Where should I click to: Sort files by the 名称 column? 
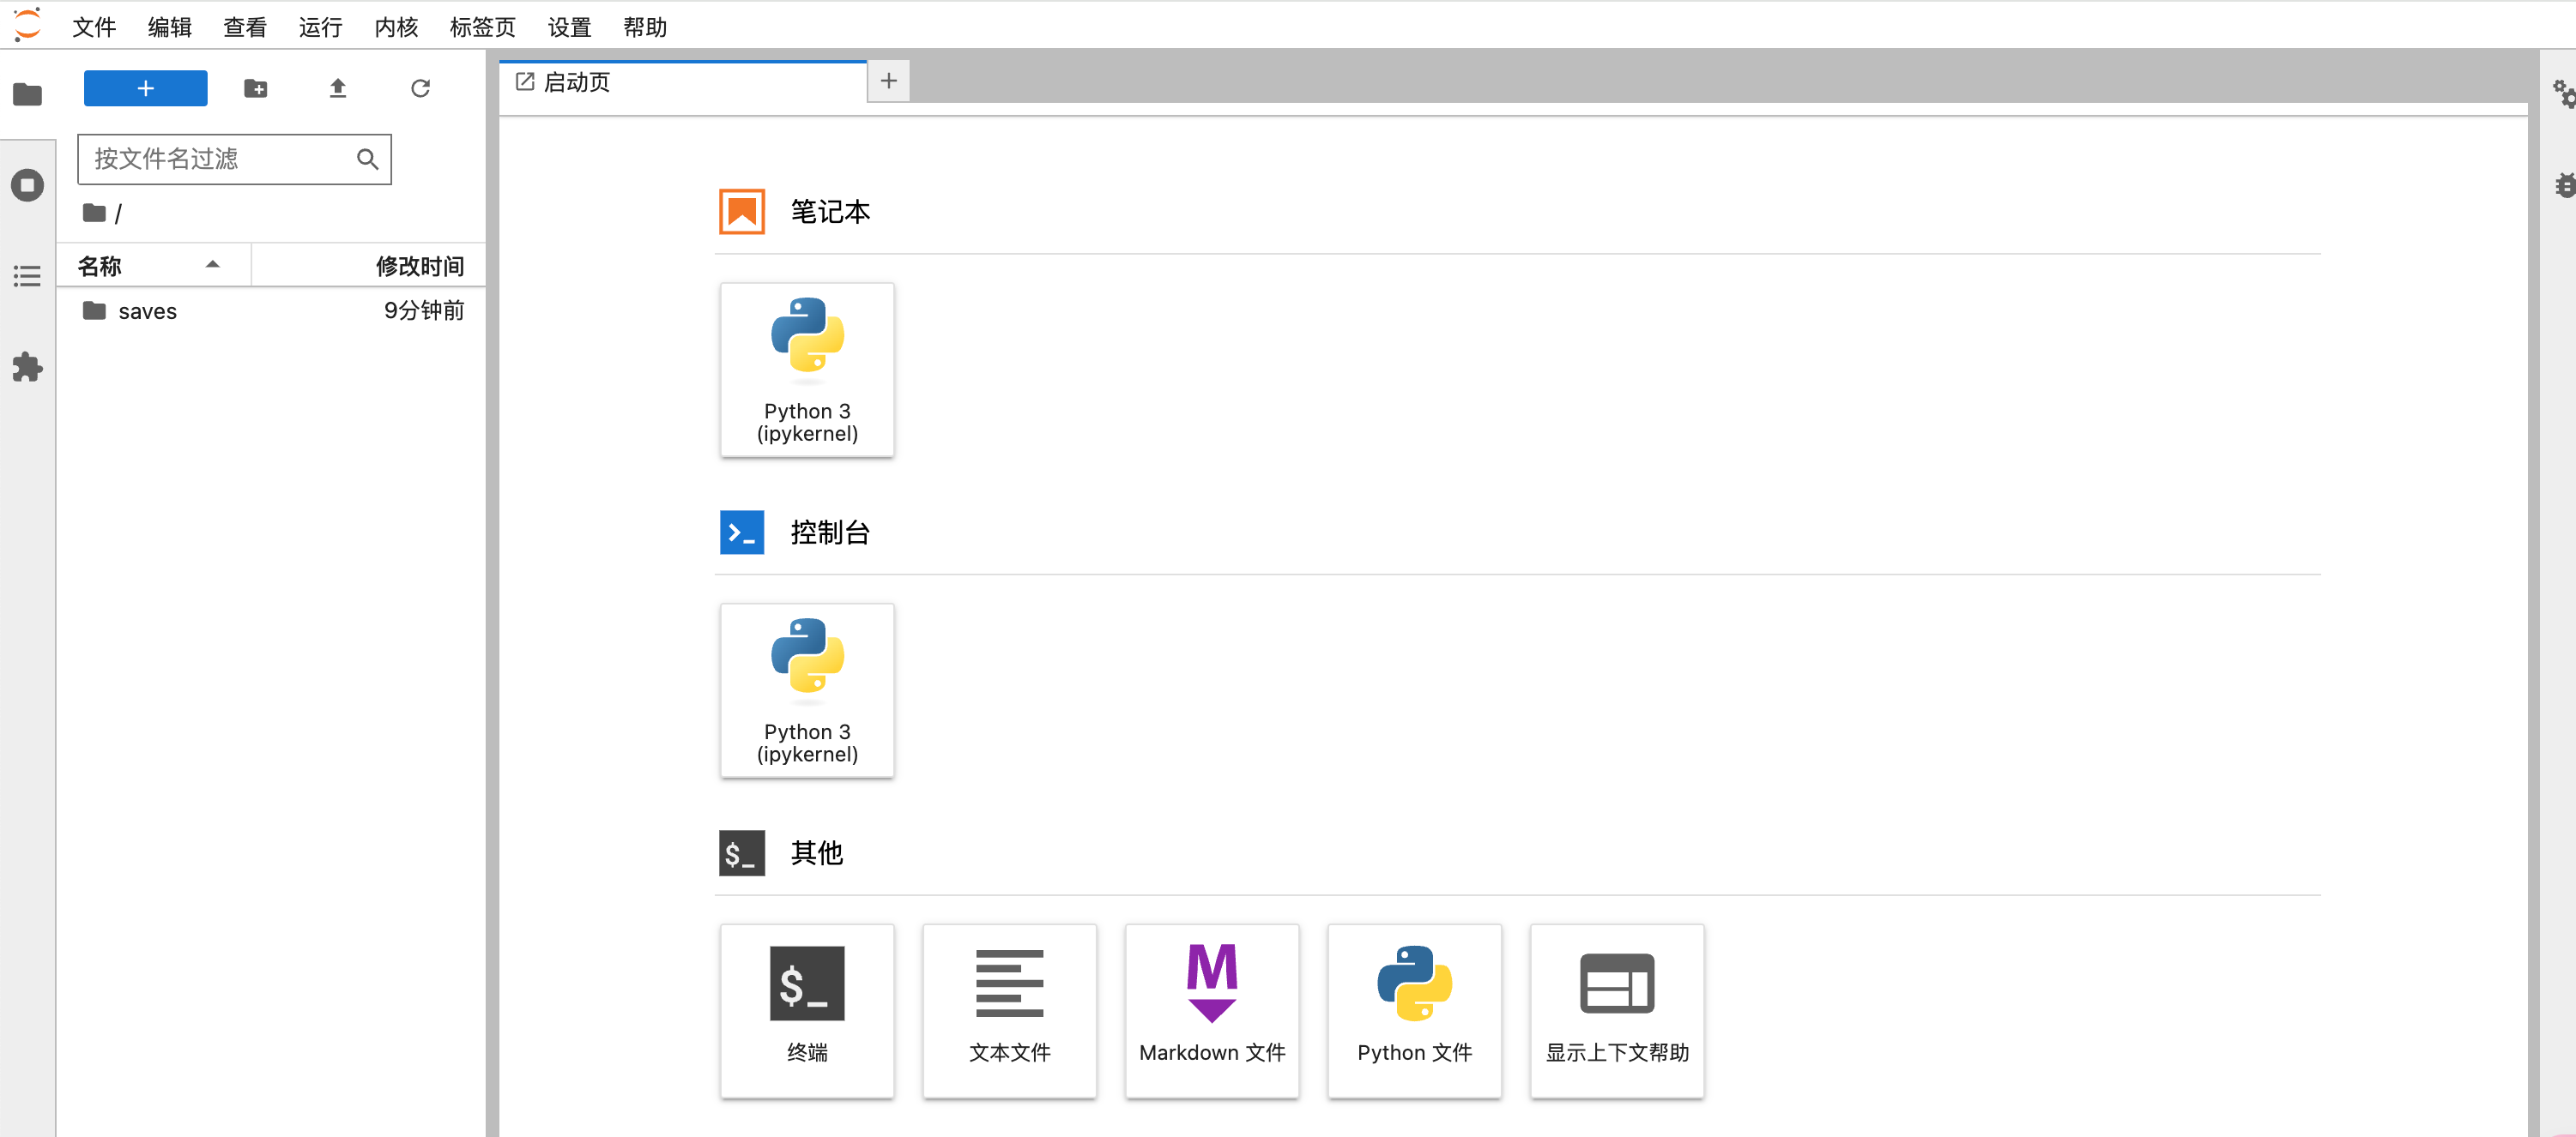(x=154, y=266)
